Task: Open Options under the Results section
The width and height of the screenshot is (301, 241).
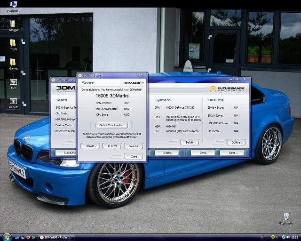Action: tap(236, 143)
